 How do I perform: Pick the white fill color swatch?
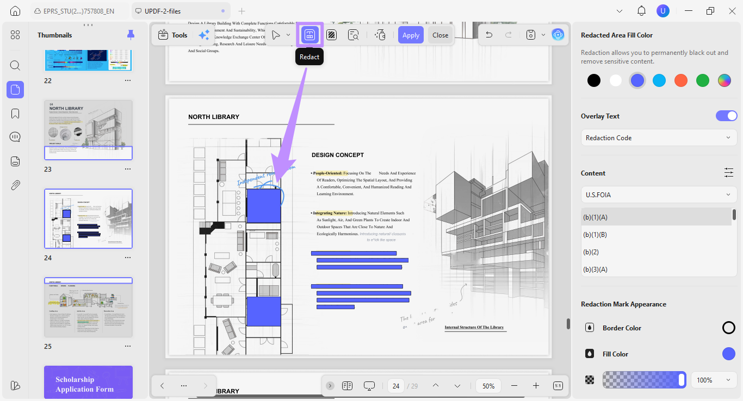(616, 80)
